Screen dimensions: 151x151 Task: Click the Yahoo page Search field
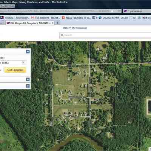[x=105, y=35]
